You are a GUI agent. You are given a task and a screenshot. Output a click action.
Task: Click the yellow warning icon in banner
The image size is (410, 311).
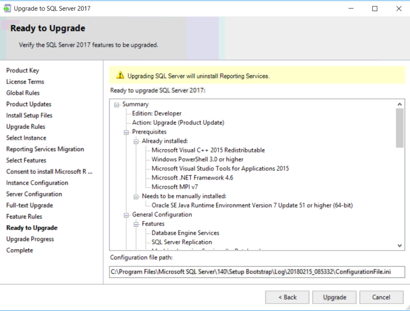coord(120,76)
